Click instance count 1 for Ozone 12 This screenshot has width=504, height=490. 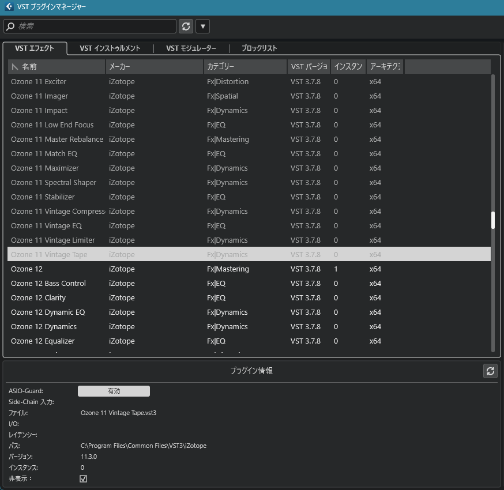pos(336,269)
